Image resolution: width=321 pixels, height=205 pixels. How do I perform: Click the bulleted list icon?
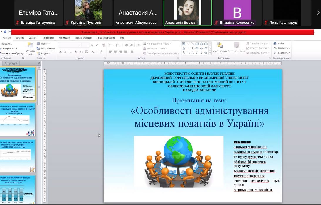pos(110,45)
